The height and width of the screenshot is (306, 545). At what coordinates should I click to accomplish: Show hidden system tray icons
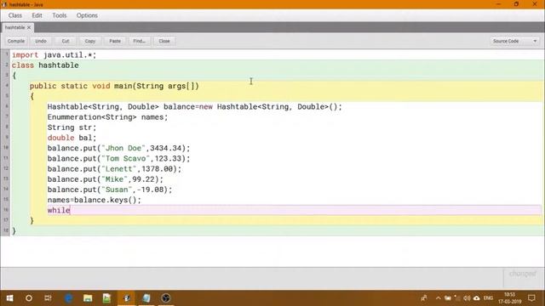pyautogui.click(x=438, y=298)
